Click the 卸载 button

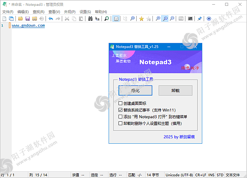coord(175,91)
